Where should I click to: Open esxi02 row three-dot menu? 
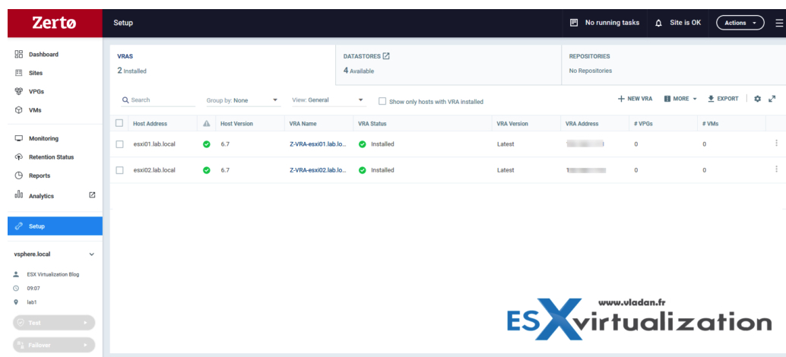776,169
